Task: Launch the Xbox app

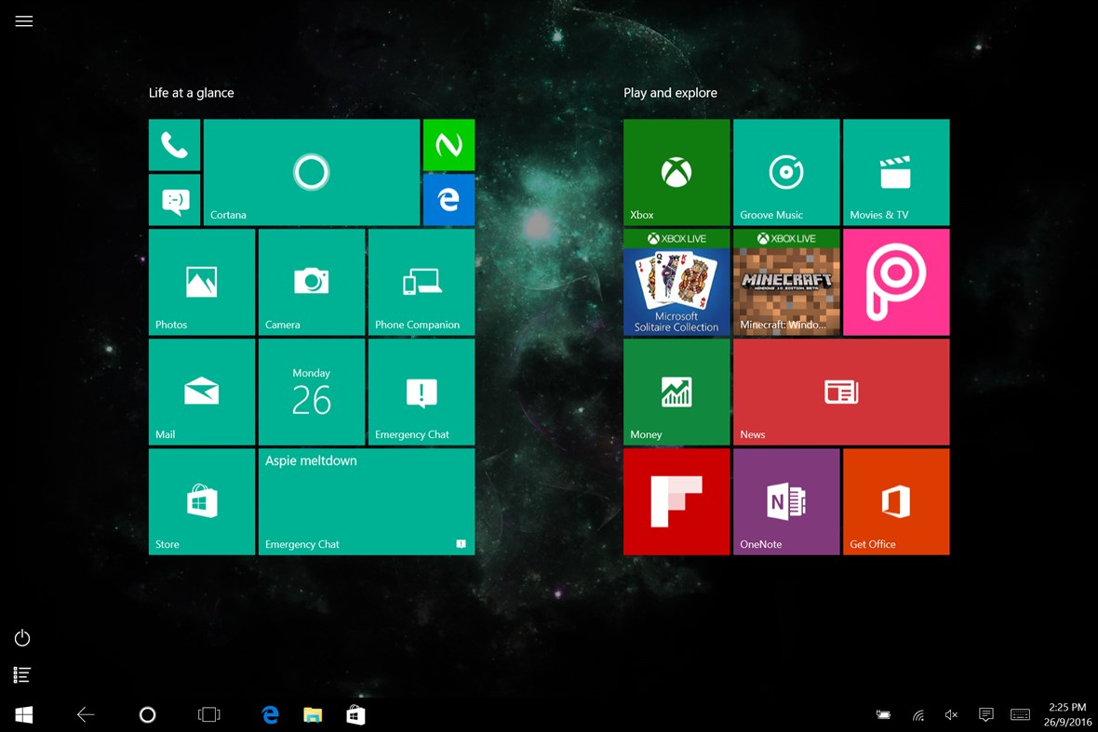Action: [x=676, y=172]
